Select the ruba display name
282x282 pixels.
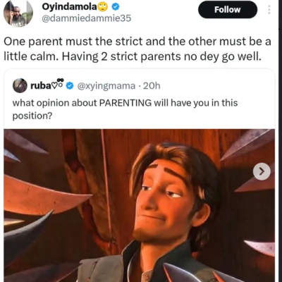(x=40, y=86)
